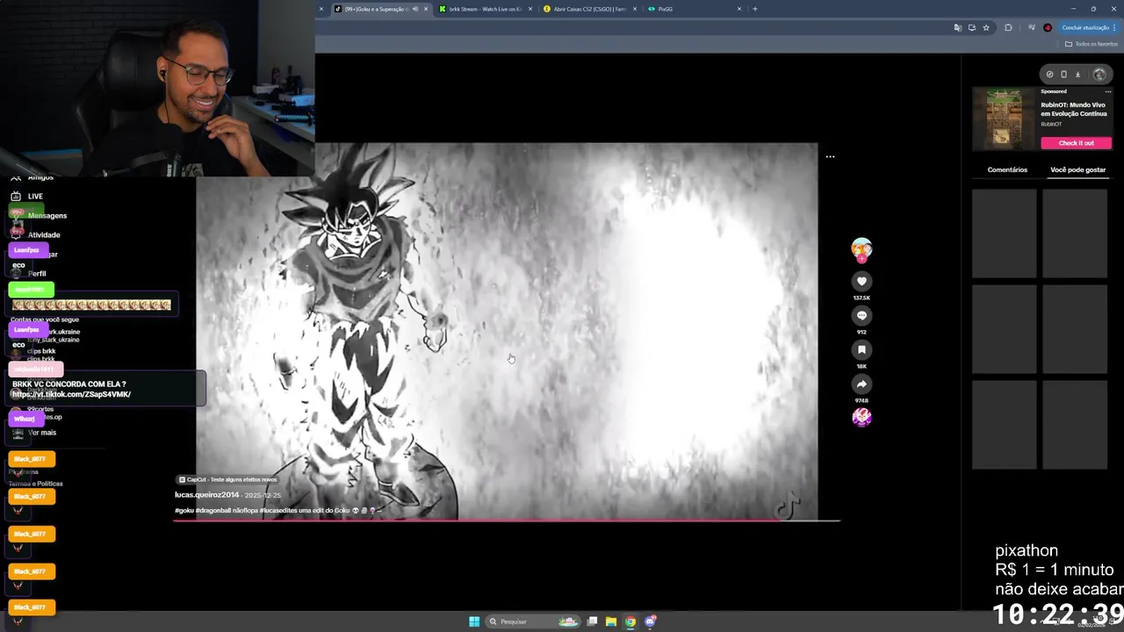The width and height of the screenshot is (1124, 632).
Task: Like the Goku video with heart icon
Action: pyautogui.click(x=861, y=281)
